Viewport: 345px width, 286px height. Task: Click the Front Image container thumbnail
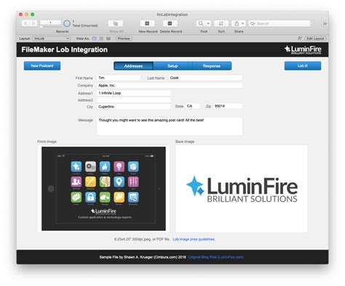103,189
